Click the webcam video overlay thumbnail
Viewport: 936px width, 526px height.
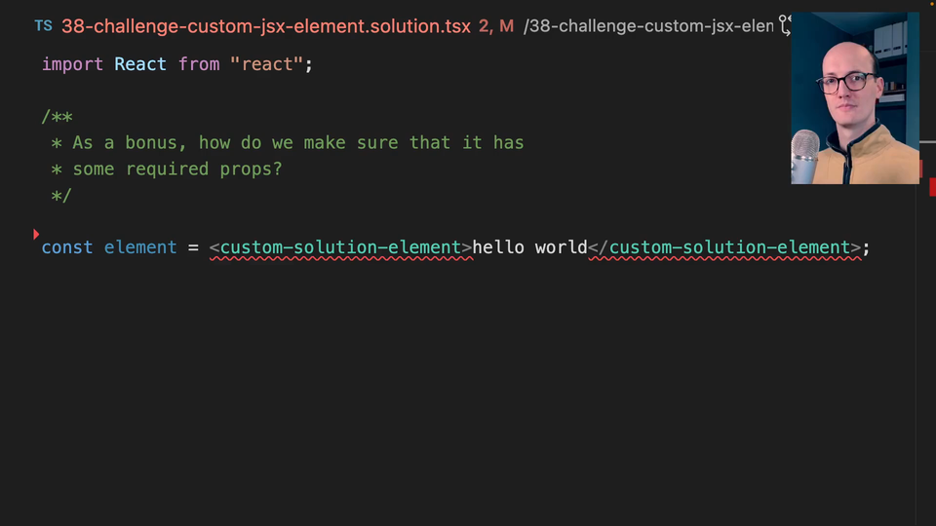point(854,98)
